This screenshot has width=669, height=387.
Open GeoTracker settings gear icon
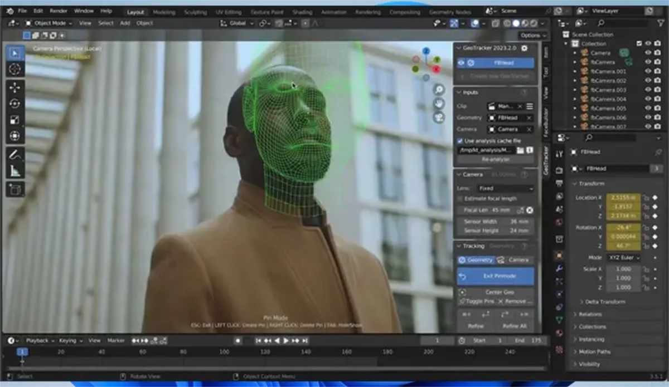pyautogui.click(x=524, y=48)
